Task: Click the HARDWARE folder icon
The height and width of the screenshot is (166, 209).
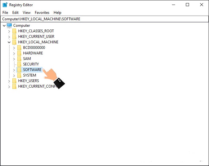Action: tap(19, 53)
